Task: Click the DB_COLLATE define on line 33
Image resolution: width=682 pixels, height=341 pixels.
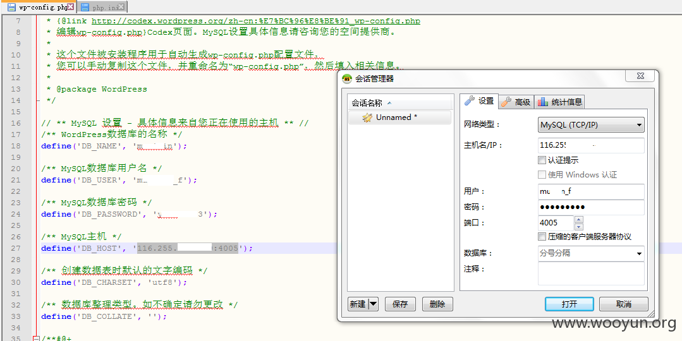Action: tap(104, 316)
